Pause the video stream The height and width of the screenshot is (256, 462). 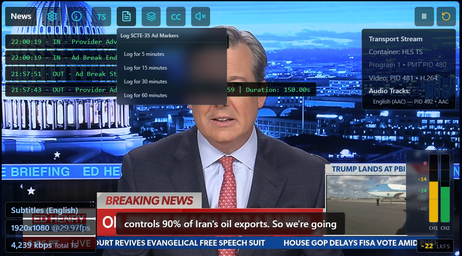424,16
